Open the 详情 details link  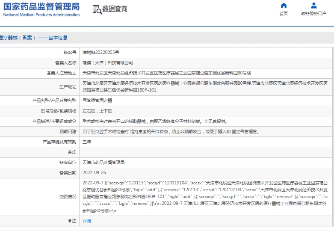pyautogui.click(x=87, y=221)
